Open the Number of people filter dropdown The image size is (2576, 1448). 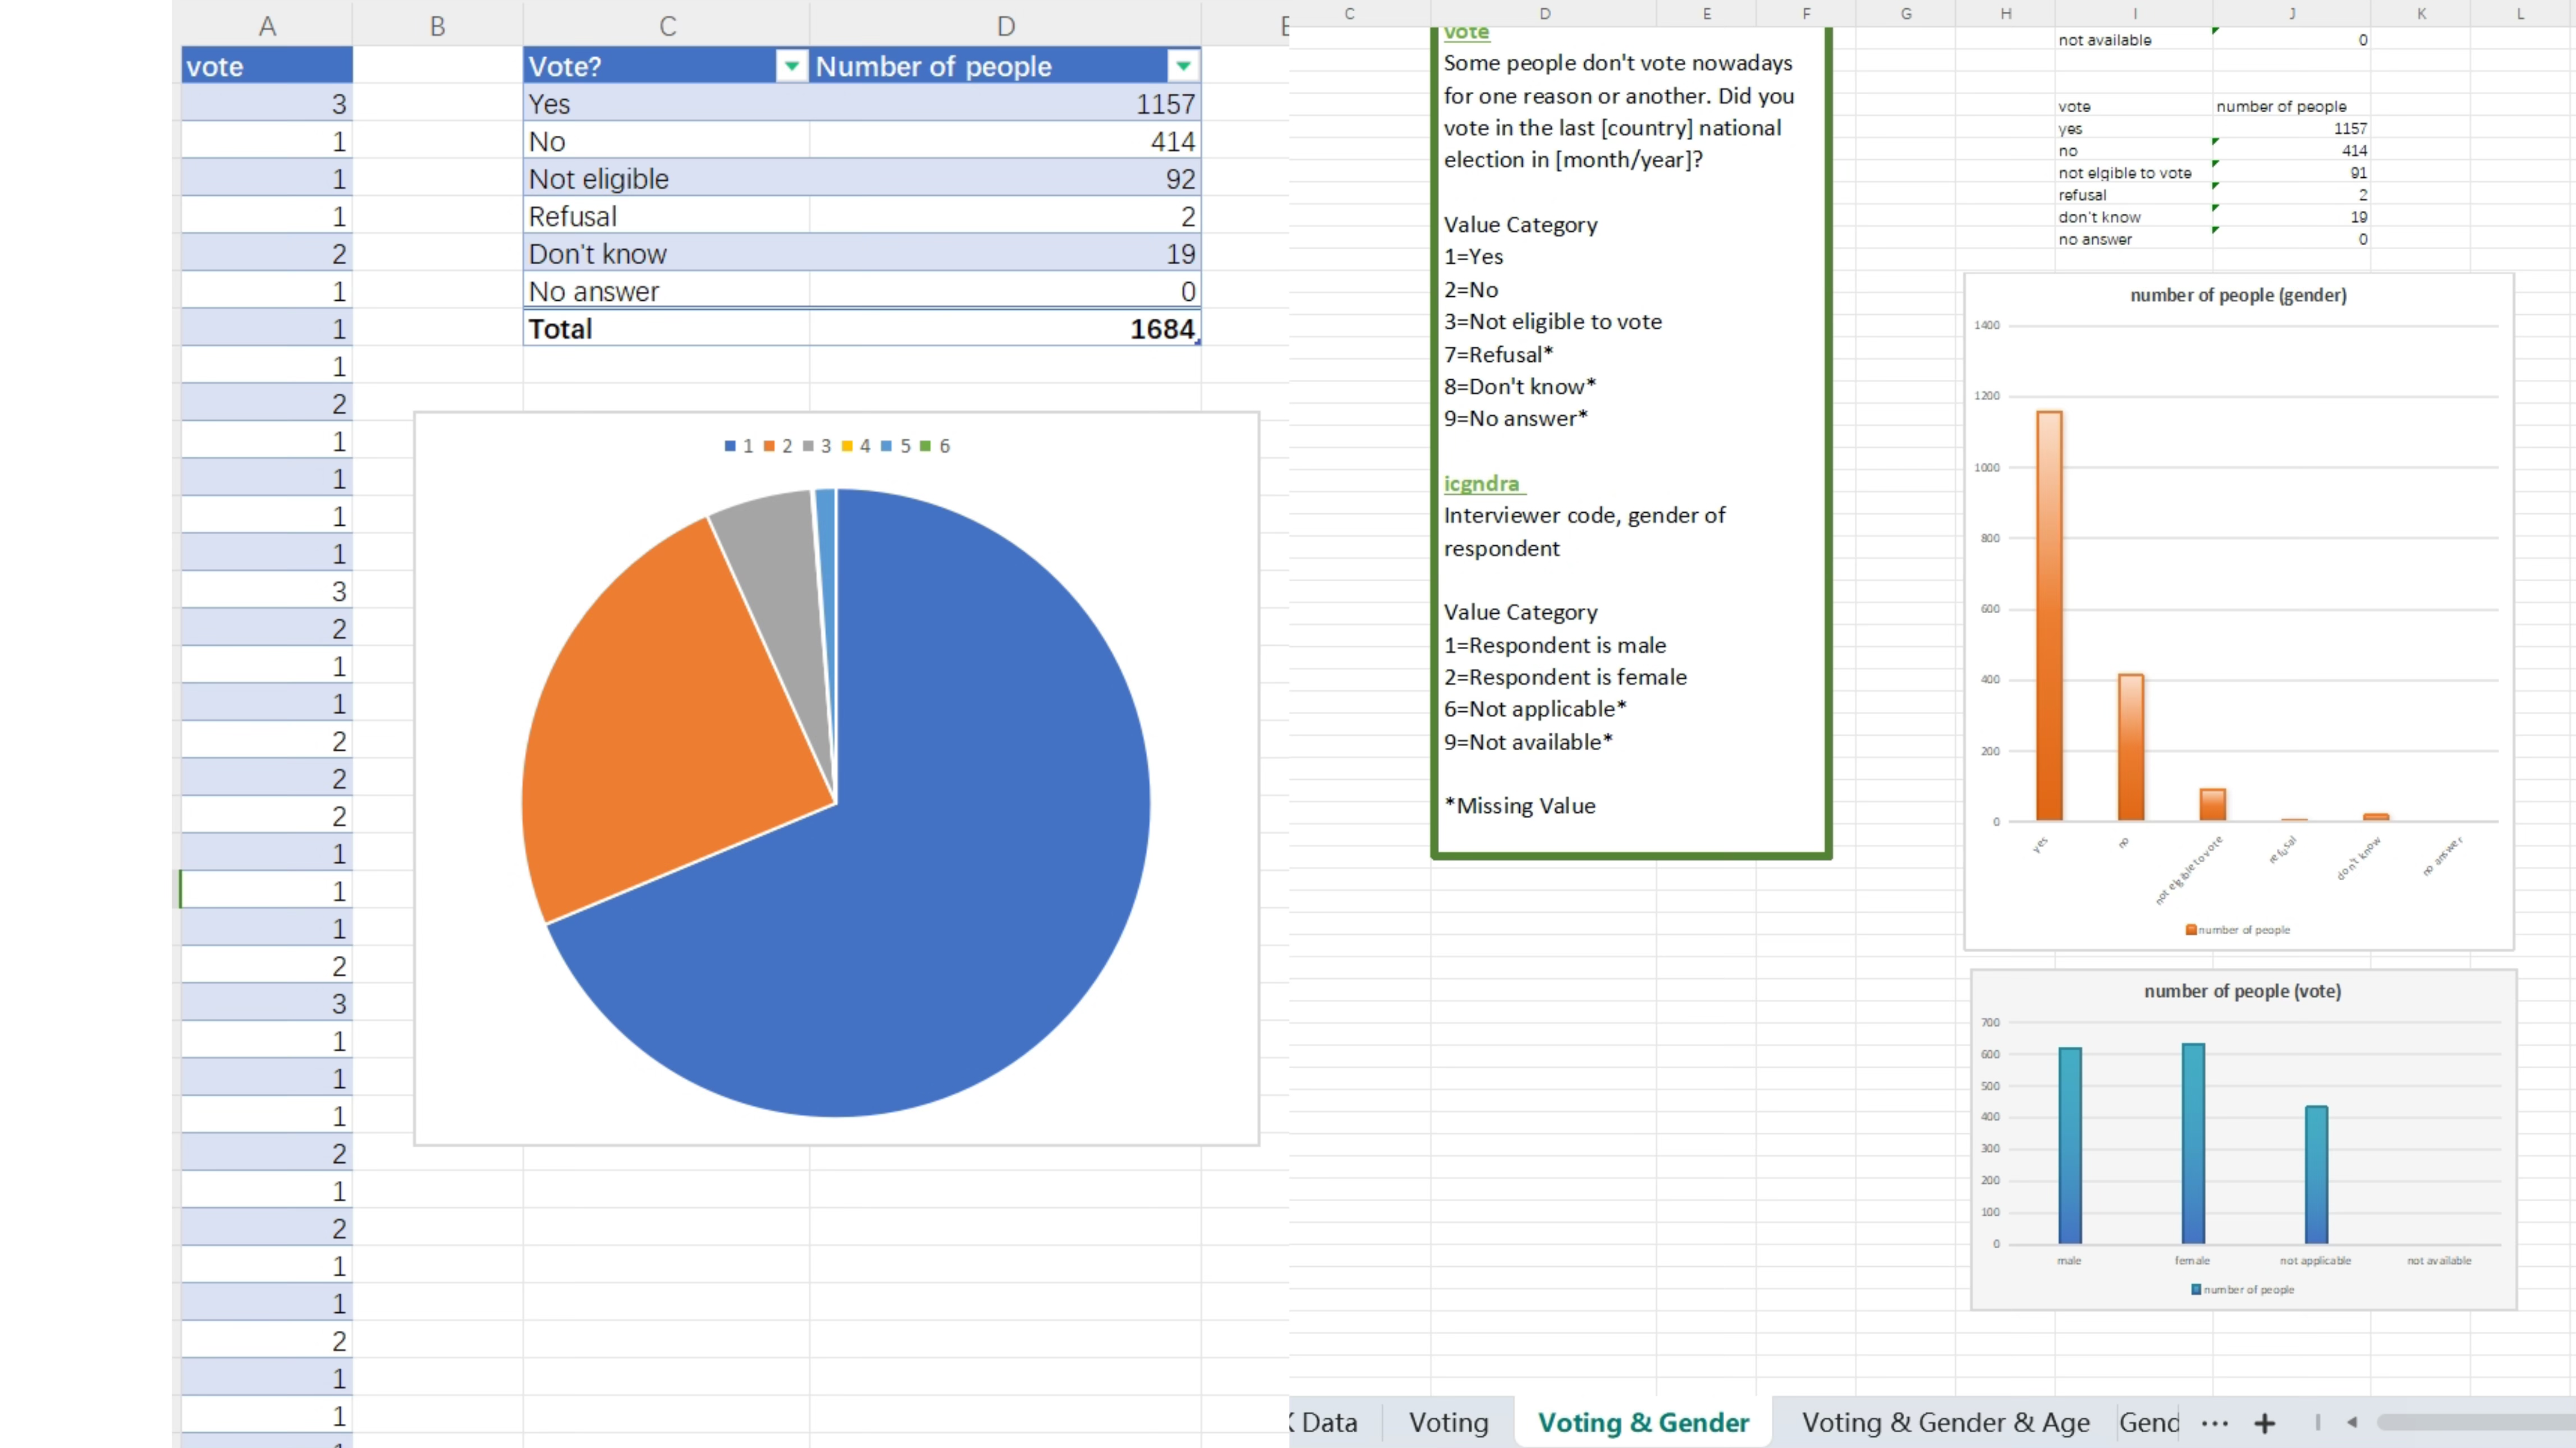point(1183,66)
